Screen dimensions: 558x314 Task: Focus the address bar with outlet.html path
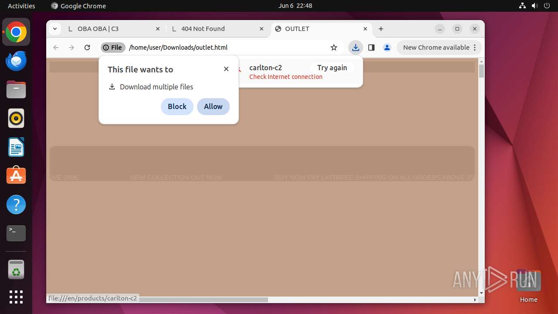click(x=178, y=48)
